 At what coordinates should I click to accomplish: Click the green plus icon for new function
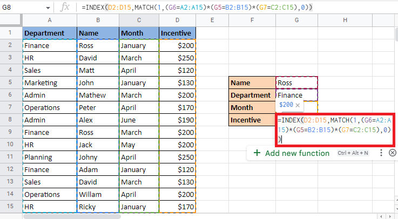[x=257, y=153]
